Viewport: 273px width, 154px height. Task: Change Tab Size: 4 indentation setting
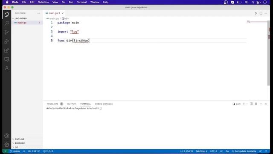pos(201,151)
